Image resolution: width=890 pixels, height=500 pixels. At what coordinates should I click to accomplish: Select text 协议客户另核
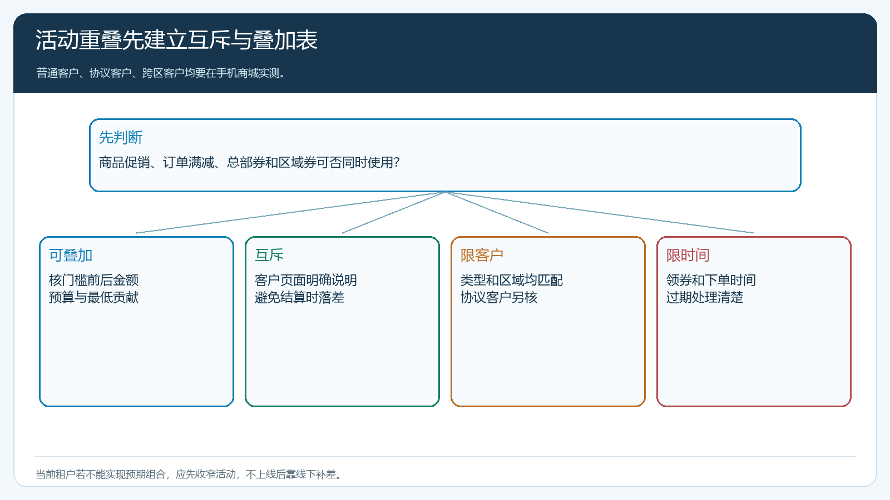[499, 297]
